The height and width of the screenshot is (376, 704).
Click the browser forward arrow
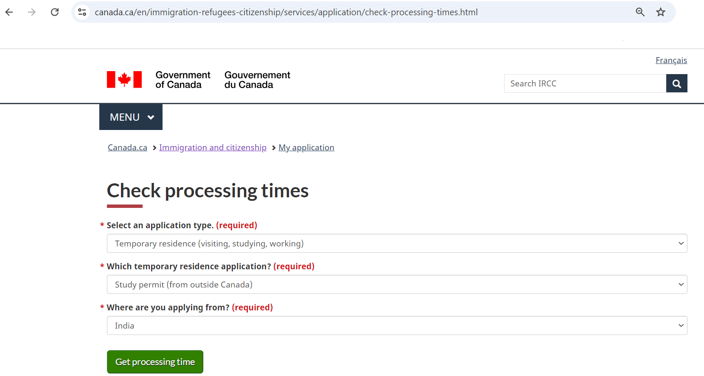pos(32,12)
